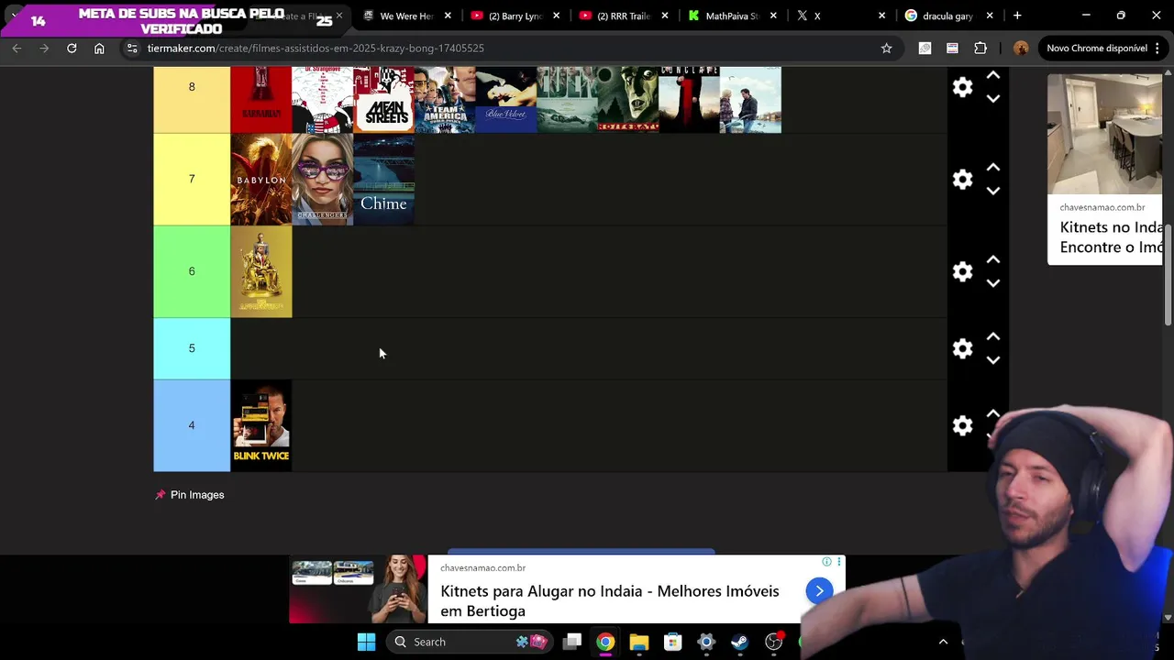Viewport: 1174px width, 660px height.
Task: Open settings gear for tier 6 row
Action: 962,272
